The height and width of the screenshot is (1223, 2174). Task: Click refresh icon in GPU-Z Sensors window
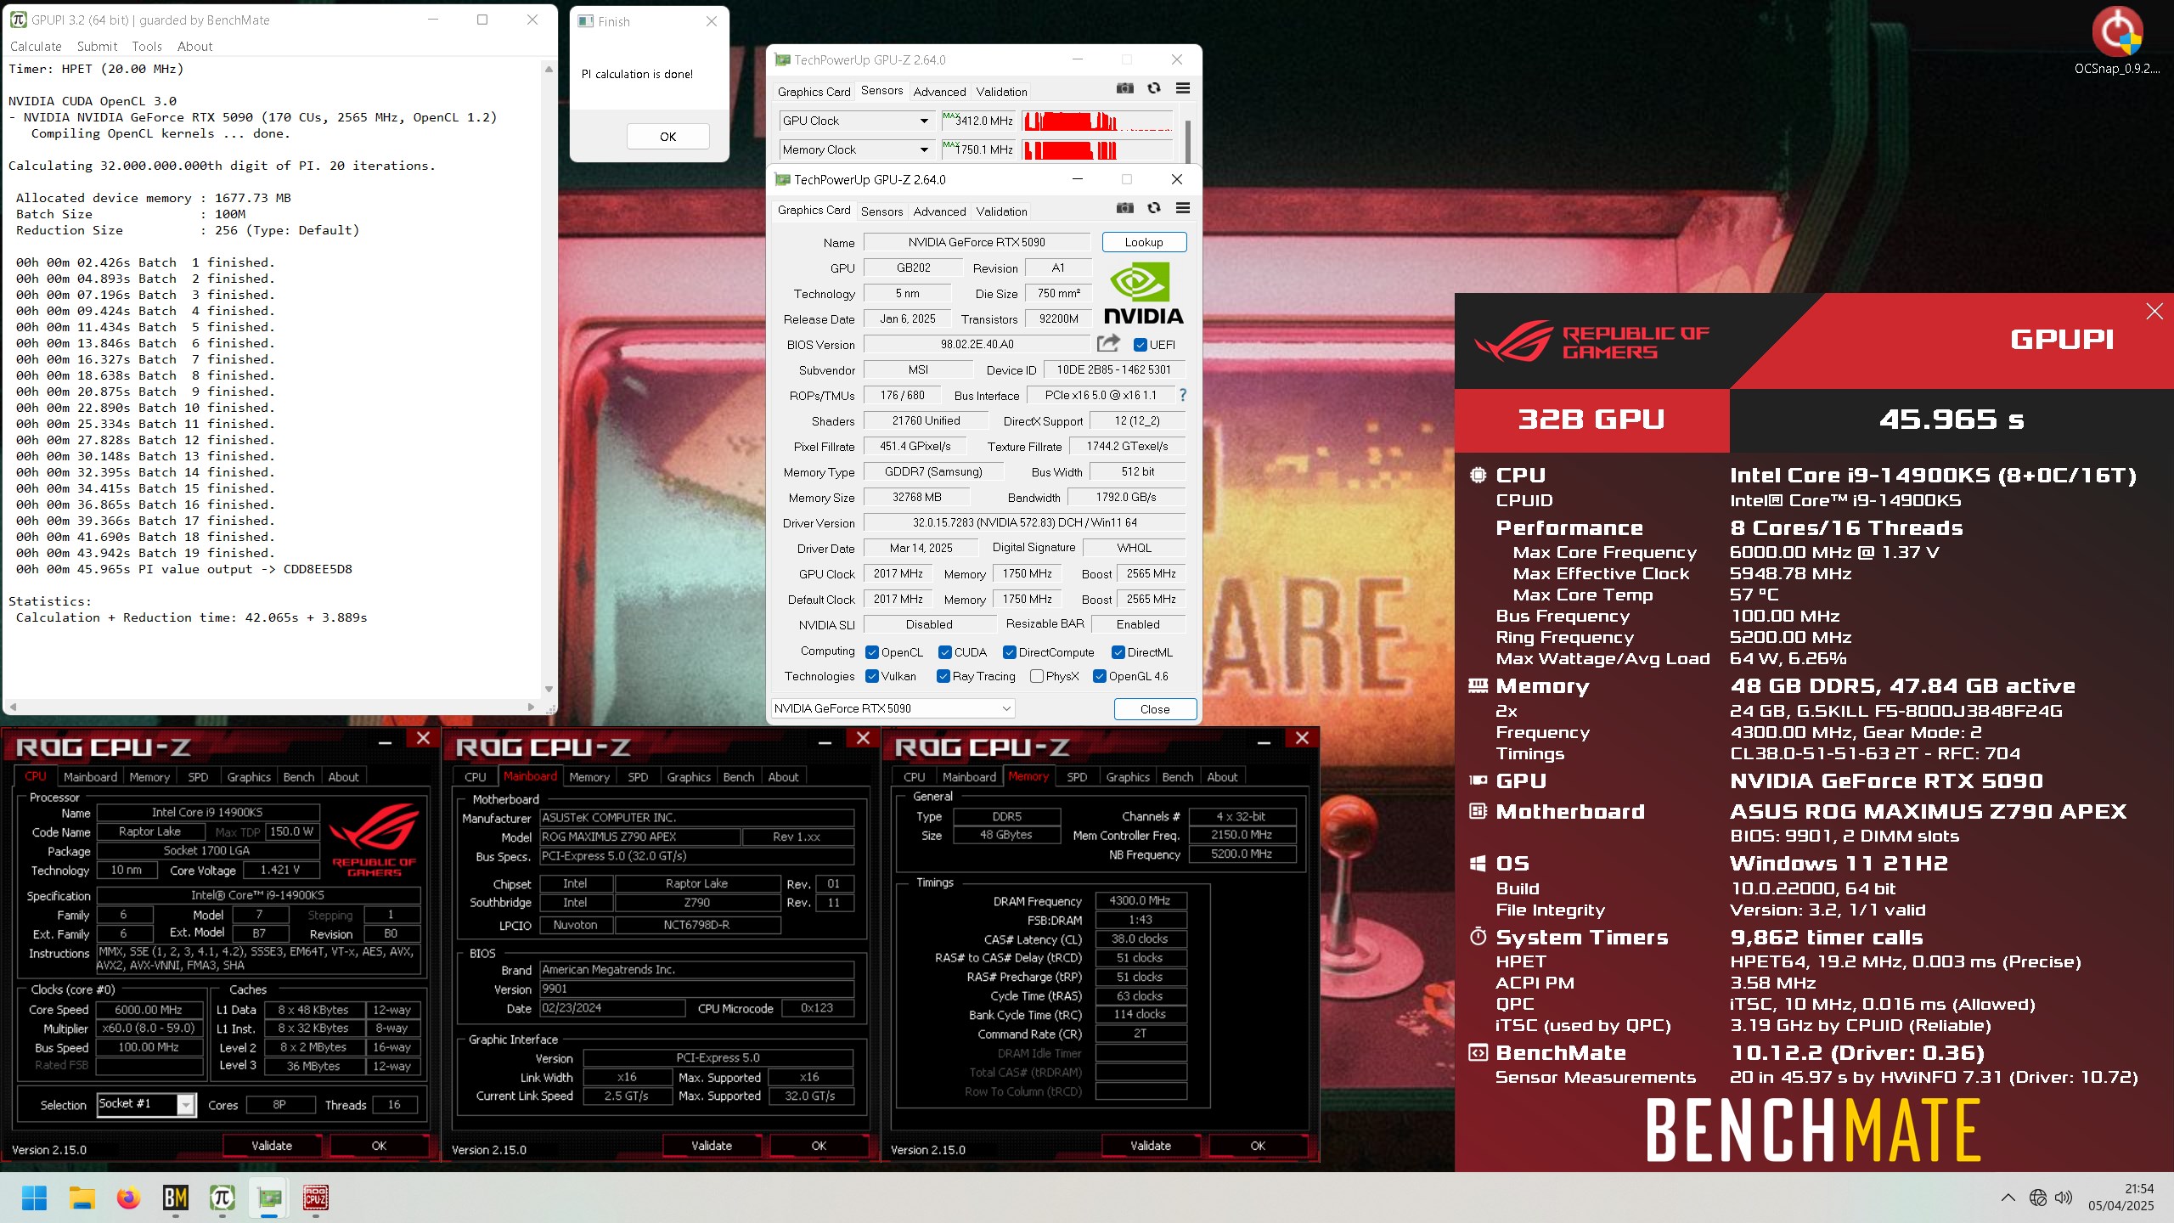pyautogui.click(x=1154, y=88)
